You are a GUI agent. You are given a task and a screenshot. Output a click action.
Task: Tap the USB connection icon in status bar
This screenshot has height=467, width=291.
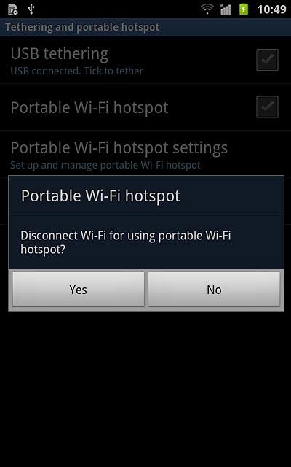coord(31,9)
